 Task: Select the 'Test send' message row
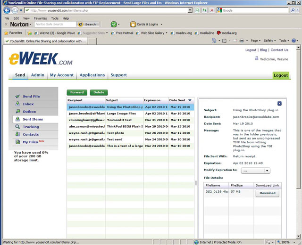(x=130, y=139)
